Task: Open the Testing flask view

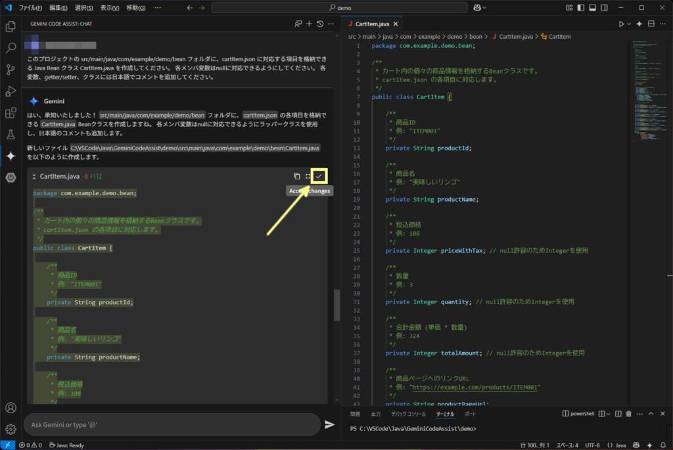Action: 11,134
